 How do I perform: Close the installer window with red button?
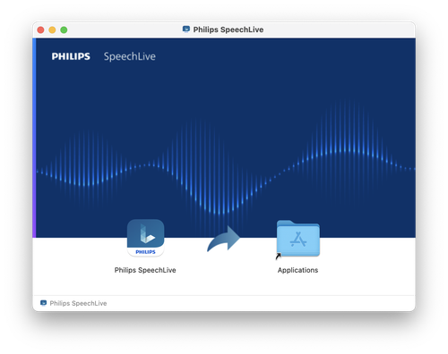tap(40, 29)
